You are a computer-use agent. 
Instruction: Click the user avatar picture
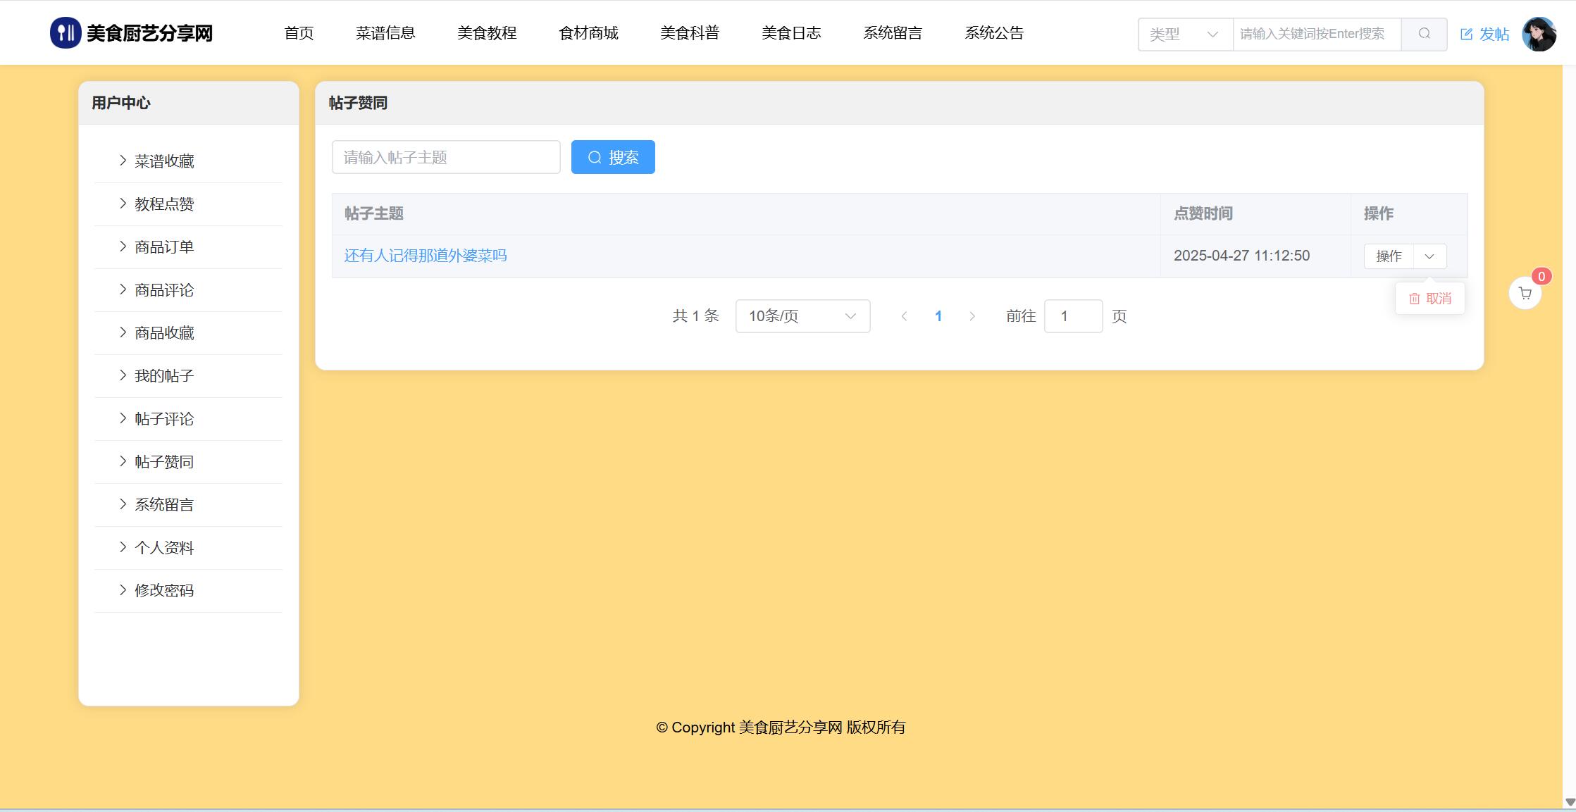coord(1539,34)
